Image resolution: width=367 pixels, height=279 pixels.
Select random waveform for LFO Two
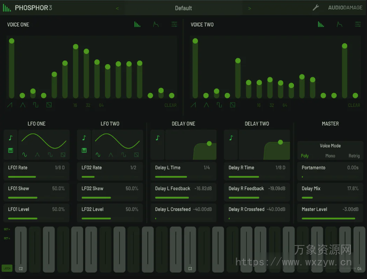pos(136,155)
